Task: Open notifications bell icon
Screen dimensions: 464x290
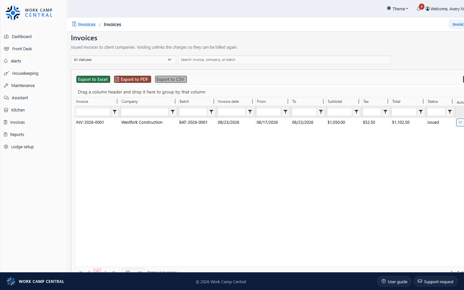Action: point(419,9)
